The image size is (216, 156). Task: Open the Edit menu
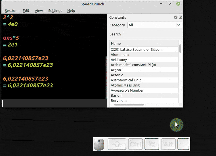26,10
